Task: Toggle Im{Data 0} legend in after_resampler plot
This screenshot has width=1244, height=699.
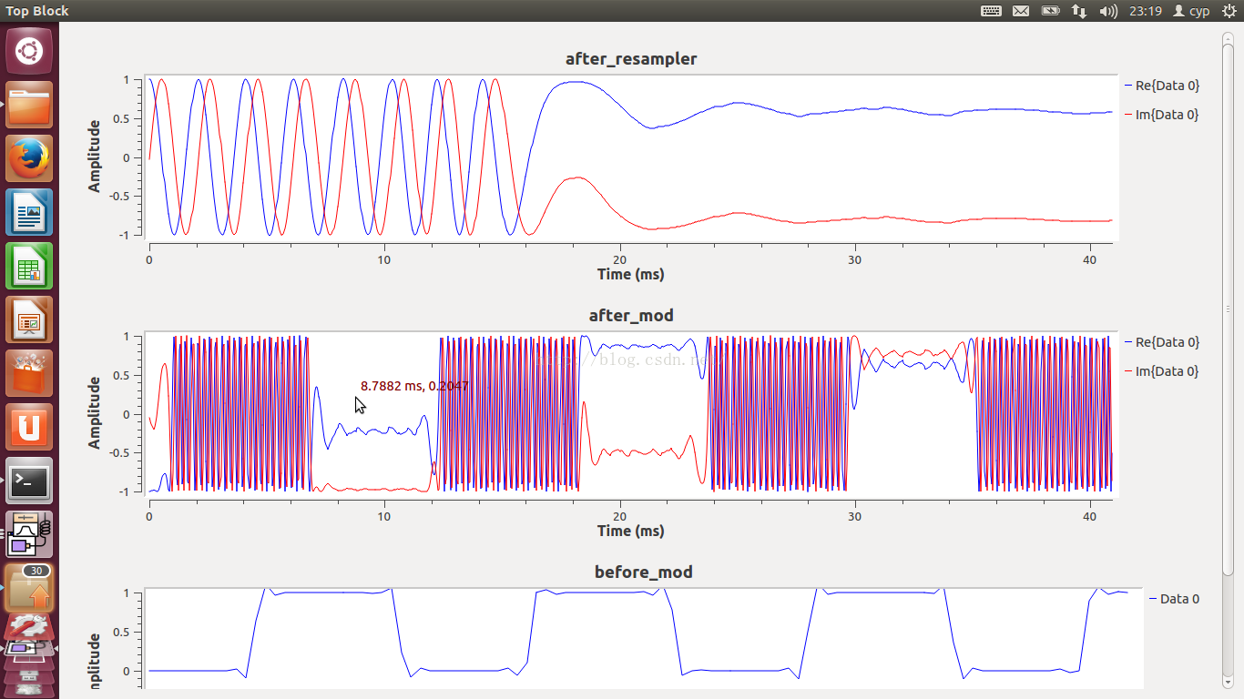Action: click(x=1161, y=115)
